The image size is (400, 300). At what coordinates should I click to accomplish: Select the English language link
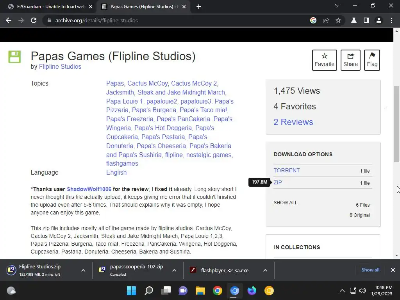coord(116,172)
